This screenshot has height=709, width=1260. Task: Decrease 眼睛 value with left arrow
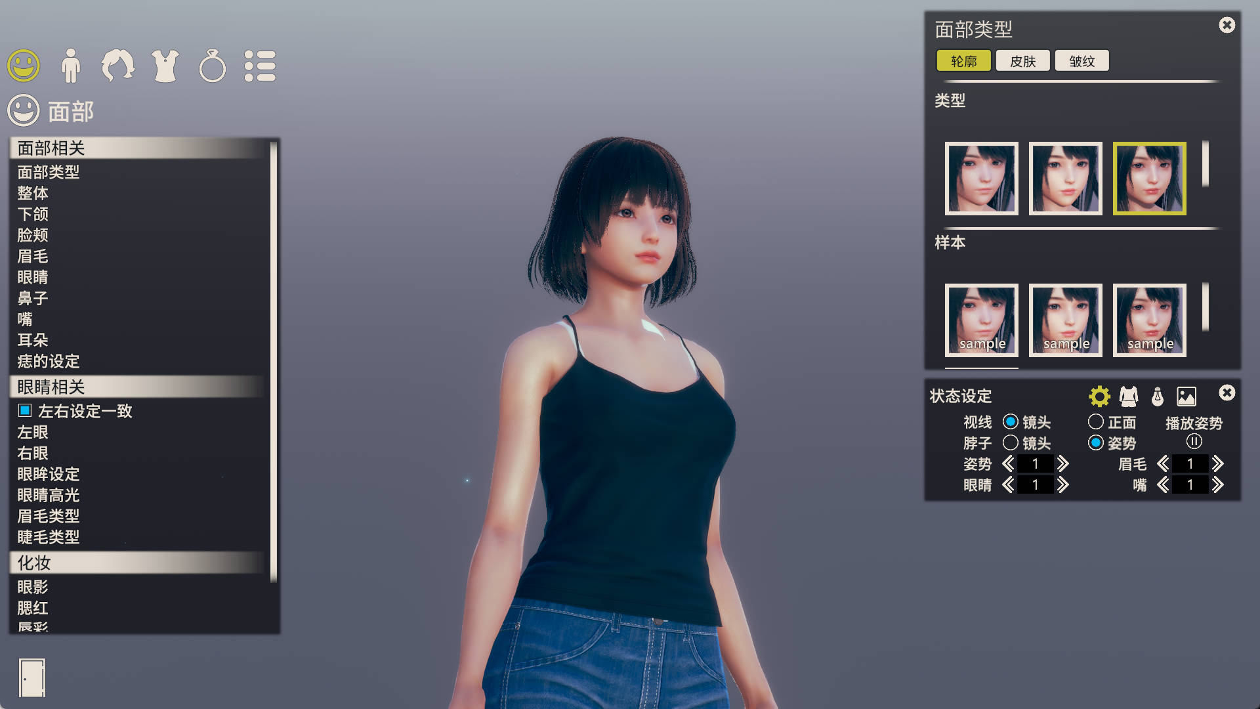pyautogui.click(x=1009, y=485)
